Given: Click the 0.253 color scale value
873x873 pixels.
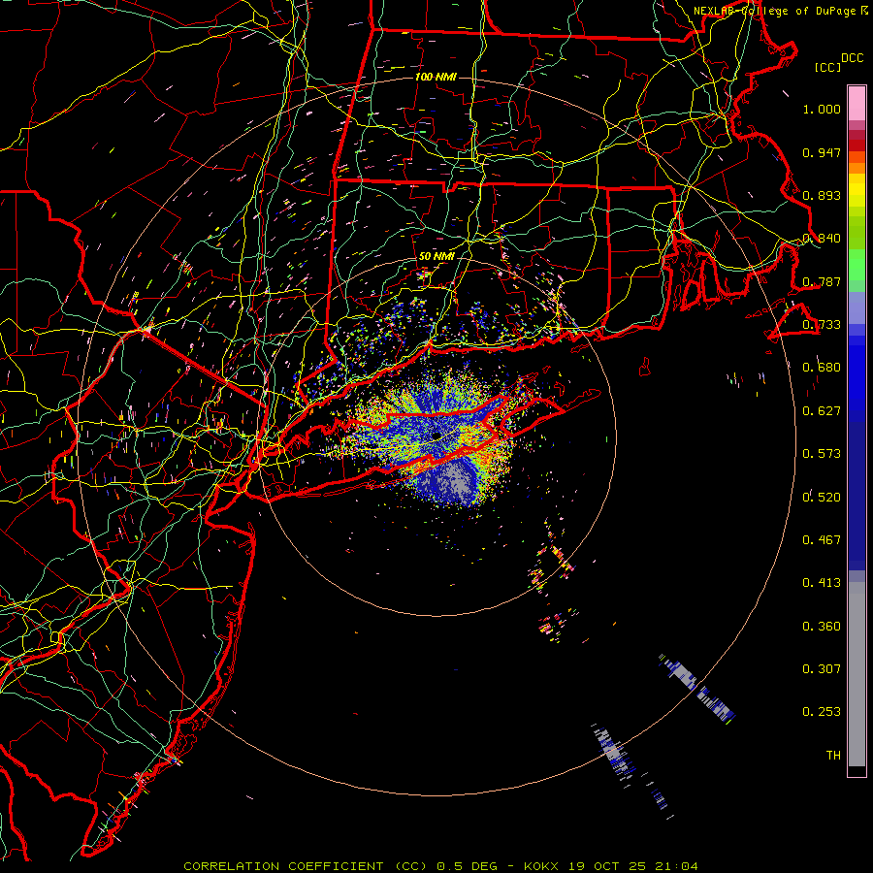Looking at the screenshot, I should click(822, 712).
